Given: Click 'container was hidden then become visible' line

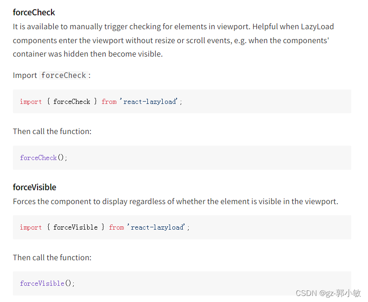Looking at the screenshot, I should click(x=88, y=54).
